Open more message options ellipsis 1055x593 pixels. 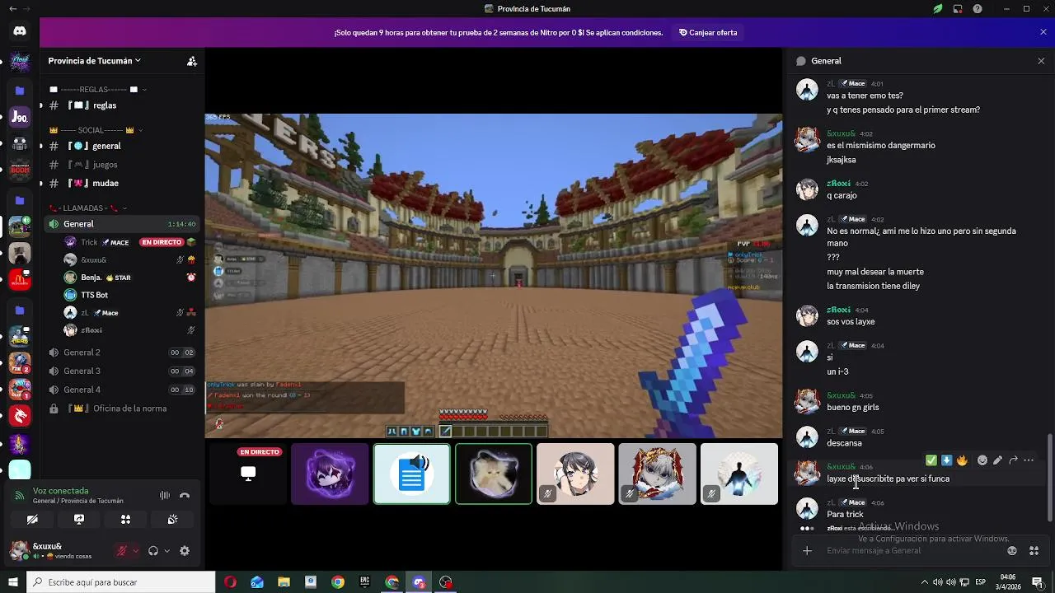[x=1029, y=460]
